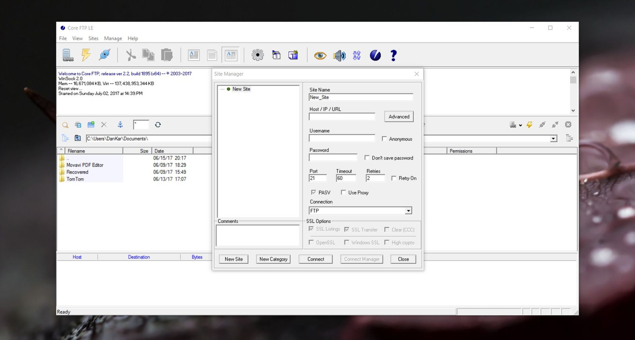Open the Sites menu
This screenshot has width=635, height=340.
[x=93, y=38]
